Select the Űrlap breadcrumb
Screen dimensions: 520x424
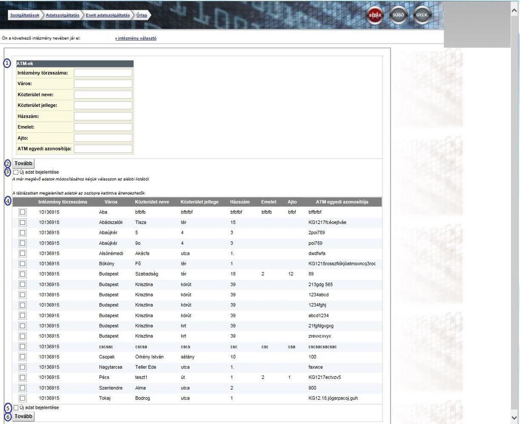(142, 15)
